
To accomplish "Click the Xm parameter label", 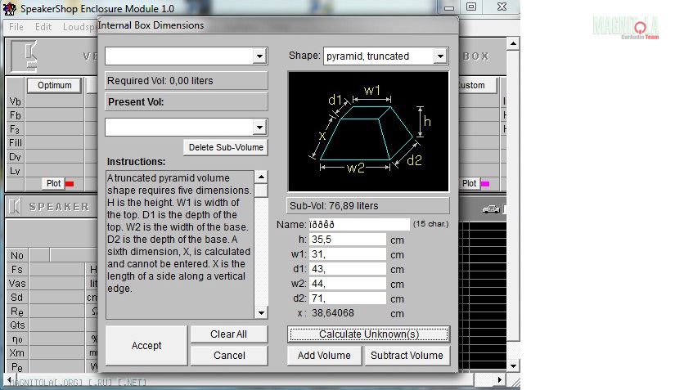I will (x=17, y=353).
